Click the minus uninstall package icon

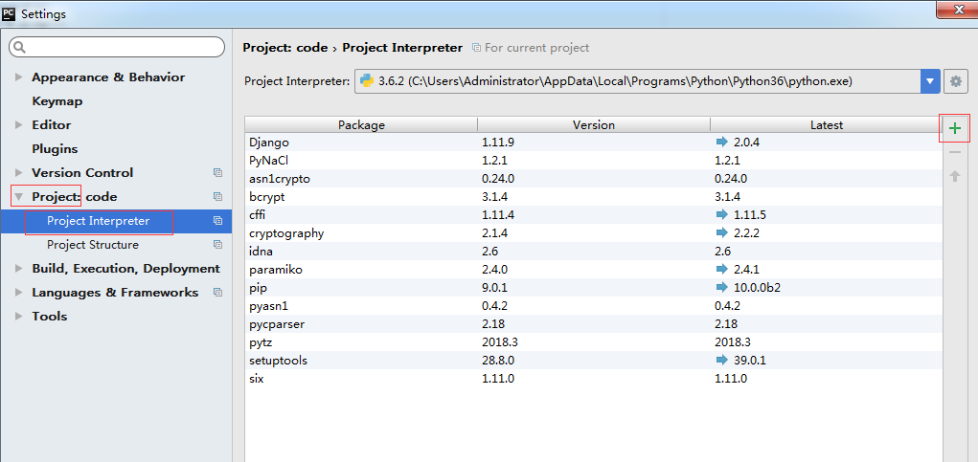click(954, 152)
